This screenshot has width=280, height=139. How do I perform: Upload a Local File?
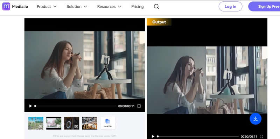tap(108, 123)
